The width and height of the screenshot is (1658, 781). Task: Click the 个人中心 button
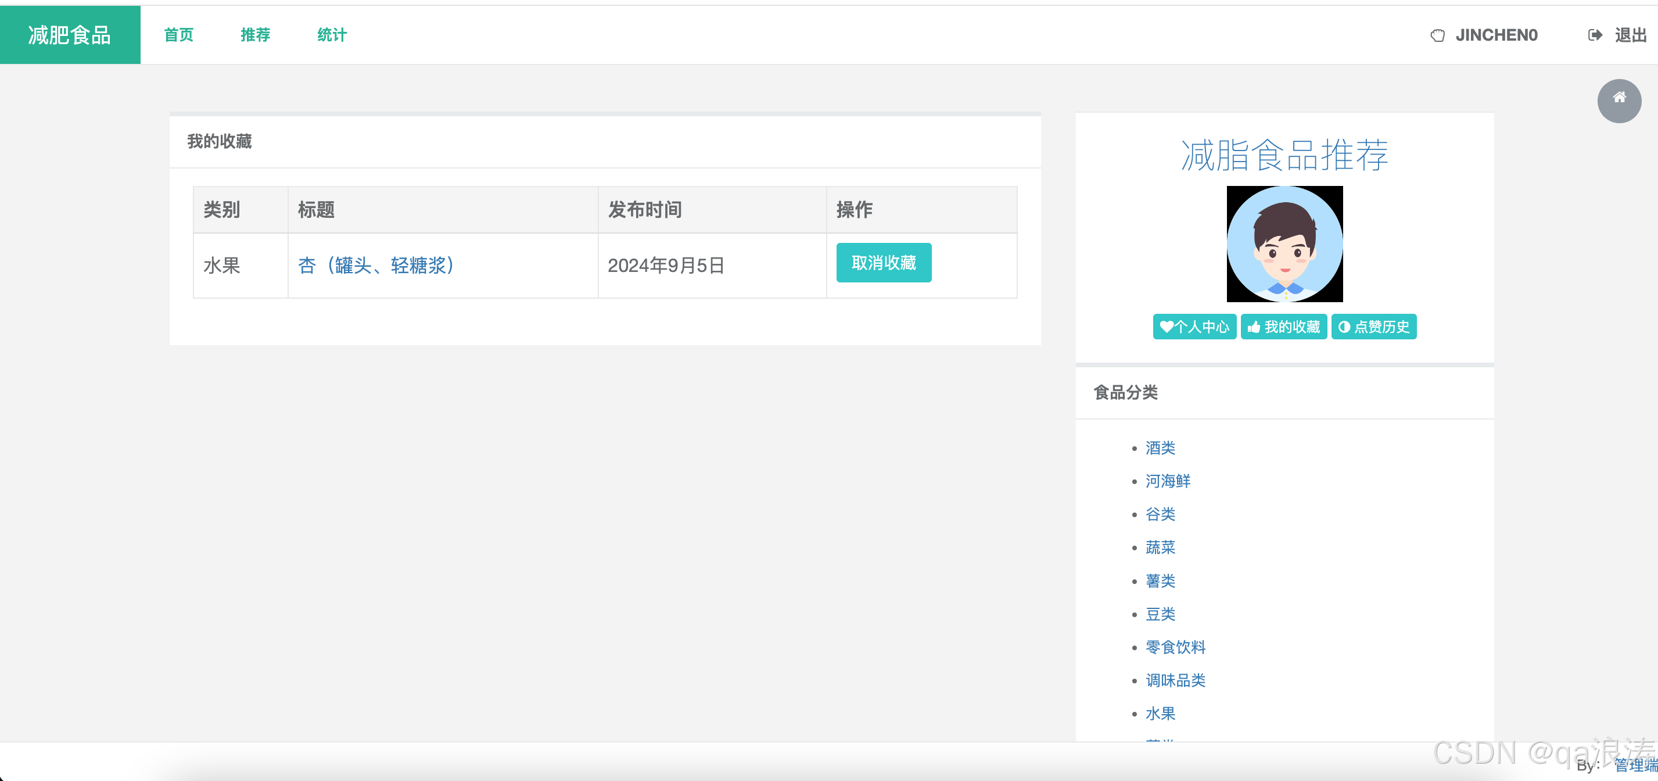click(1194, 327)
